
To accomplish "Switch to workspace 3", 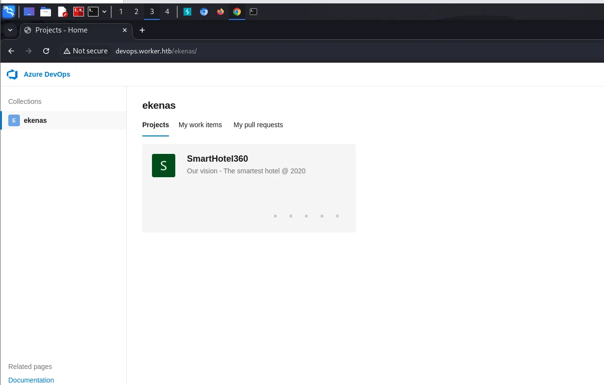I will point(152,12).
